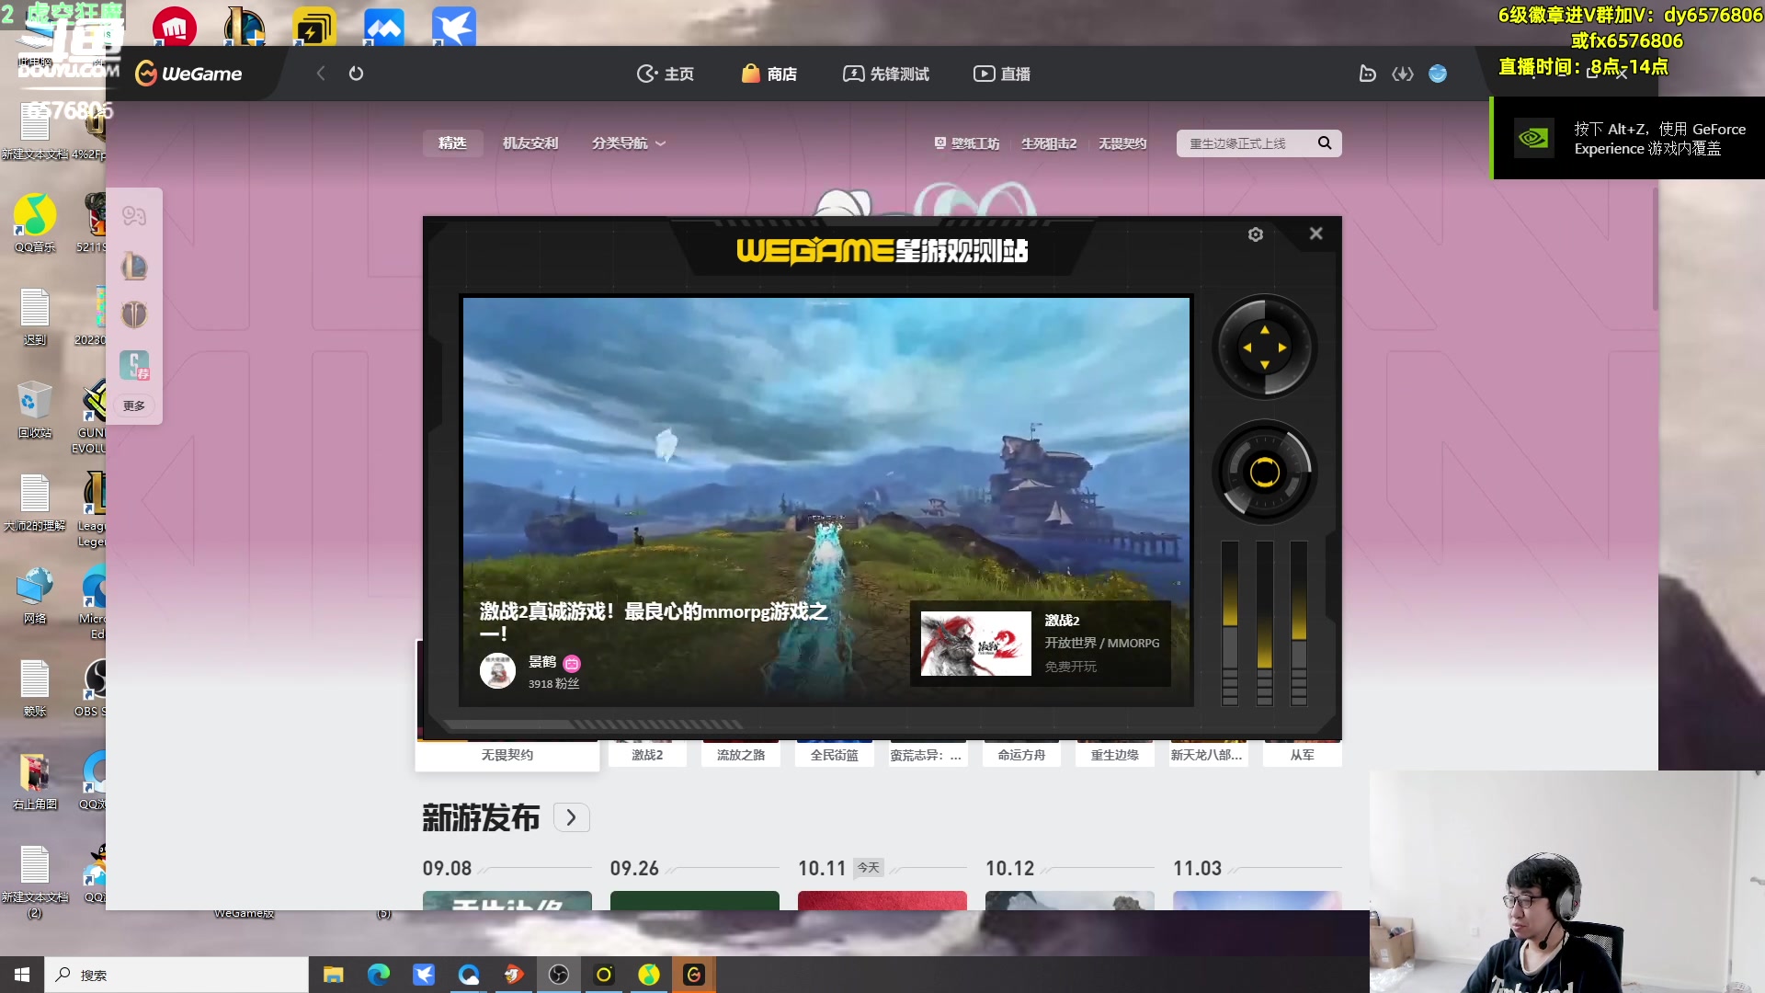The width and height of the screenshot is (1765, 993).
Task: Open the Windows Start menu
Action: point(22,975)
